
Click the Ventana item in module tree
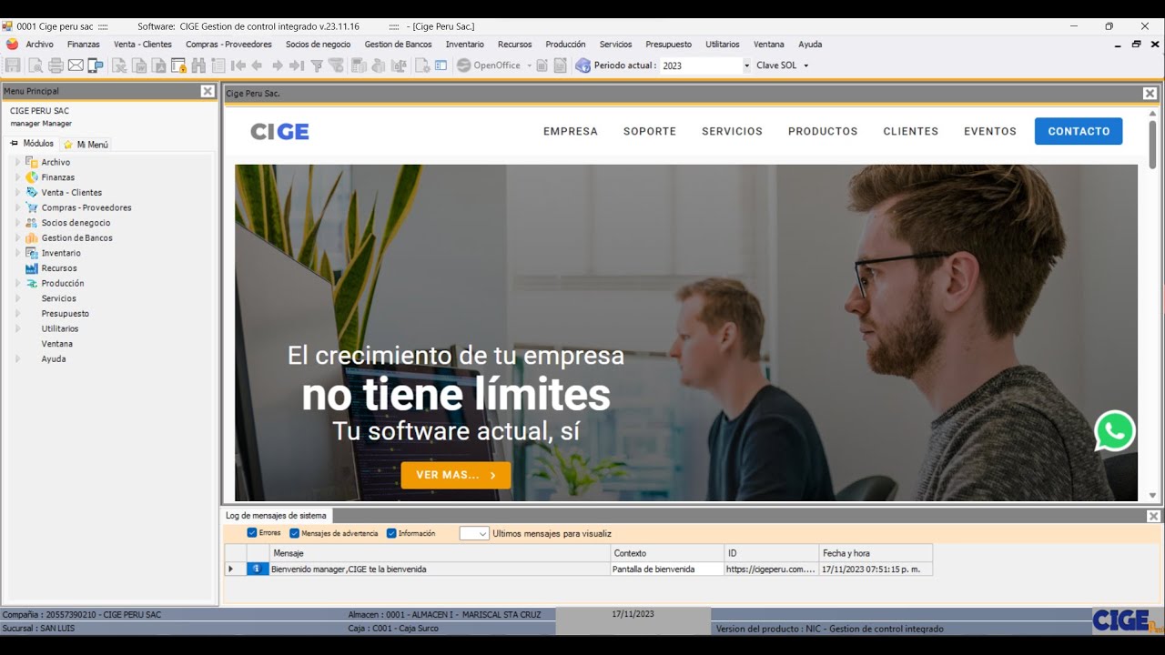(57, 344)
